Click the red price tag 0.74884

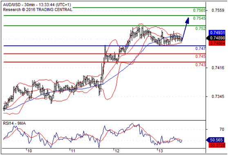pyautogui.click(x=217, y=43)
